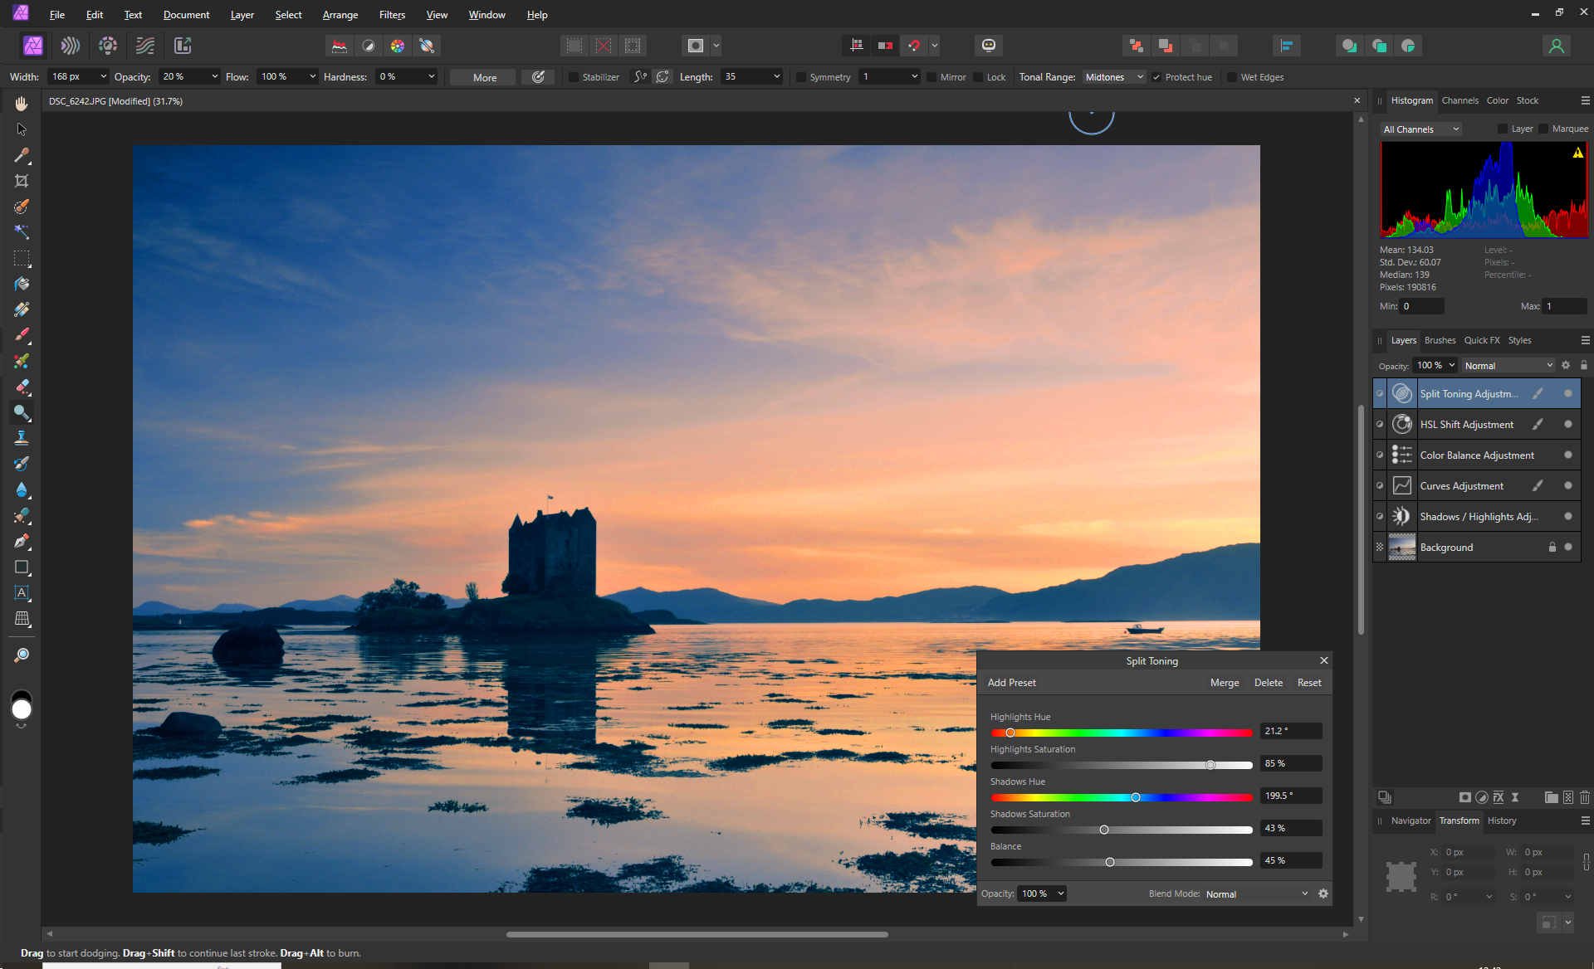Select the Hand (View) tool
Image resolution: width=1594 pixels, height=969 pixels.
(22, 104)
